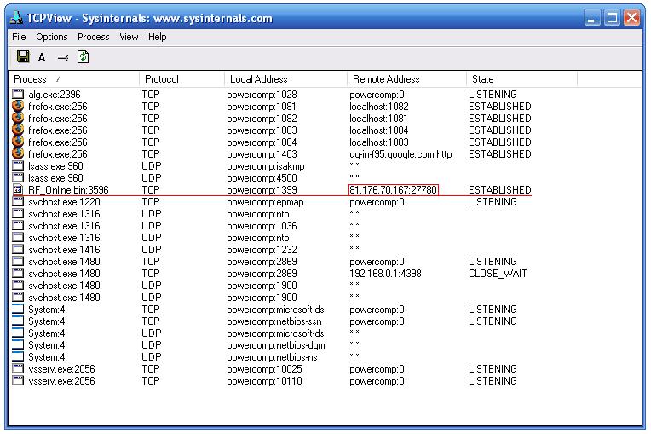Maximize the TCPView window
Image resolution: width=651 pixels, height=434 pixels.
tap(612, 18)
